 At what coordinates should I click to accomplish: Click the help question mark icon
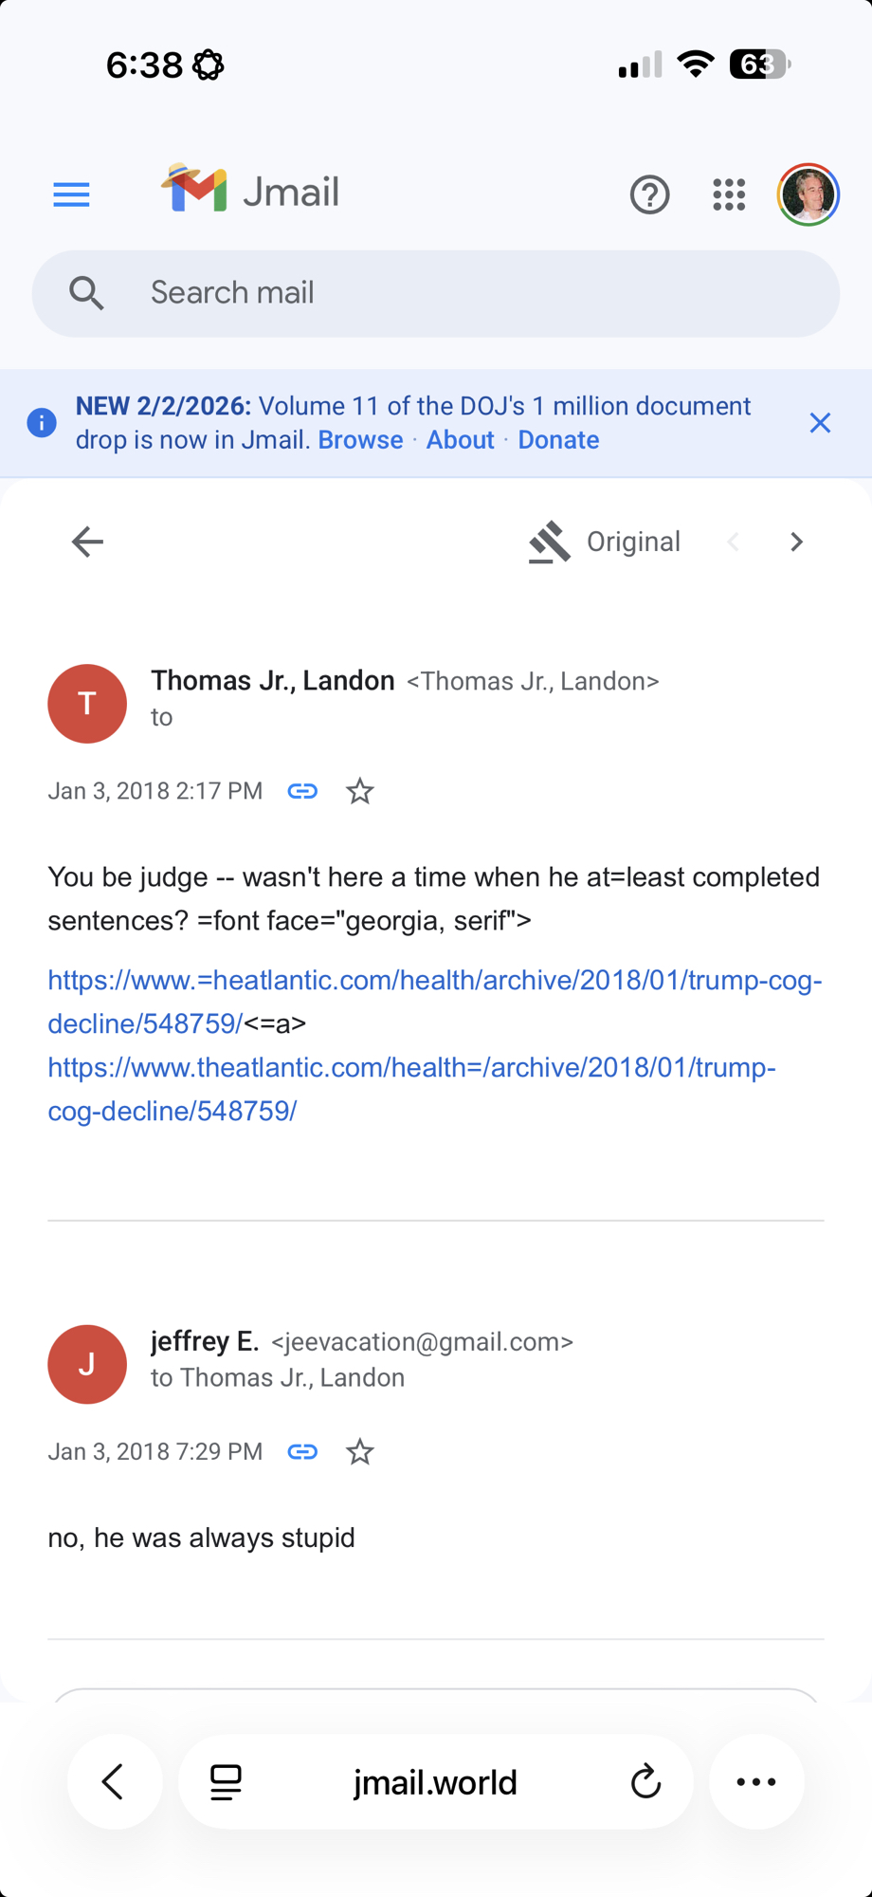649,194
